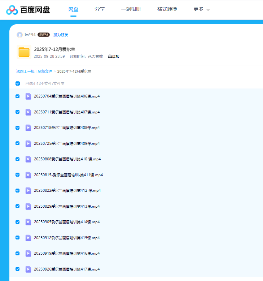Click the folder title 2025年7-12月爱尔兰 in header
Image resolution: width=263 pixels, height=281 pixels.
tap(54, 49)
